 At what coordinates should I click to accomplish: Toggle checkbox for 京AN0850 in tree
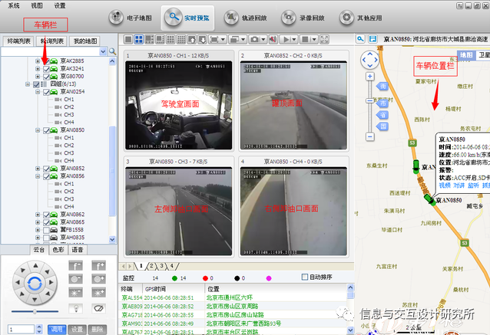pyautogui.click(x=46, y=130)
